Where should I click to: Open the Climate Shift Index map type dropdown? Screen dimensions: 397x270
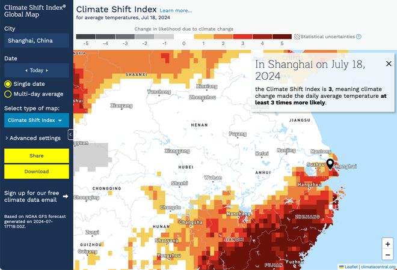[x=37, y=120]
